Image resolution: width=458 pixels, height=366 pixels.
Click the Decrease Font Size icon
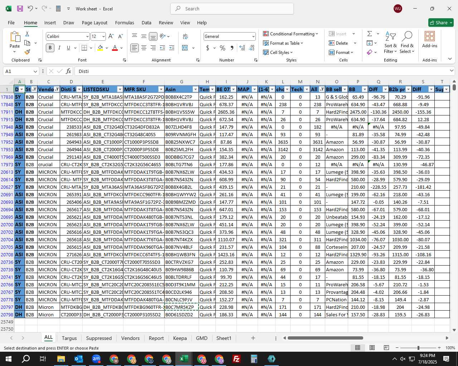coord(120,36)
